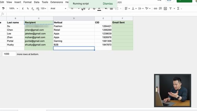The width and height of the screenshot is (197, 111).
Task: Open the Format menu
Action: pyautogui.click(x=27, y=2)
